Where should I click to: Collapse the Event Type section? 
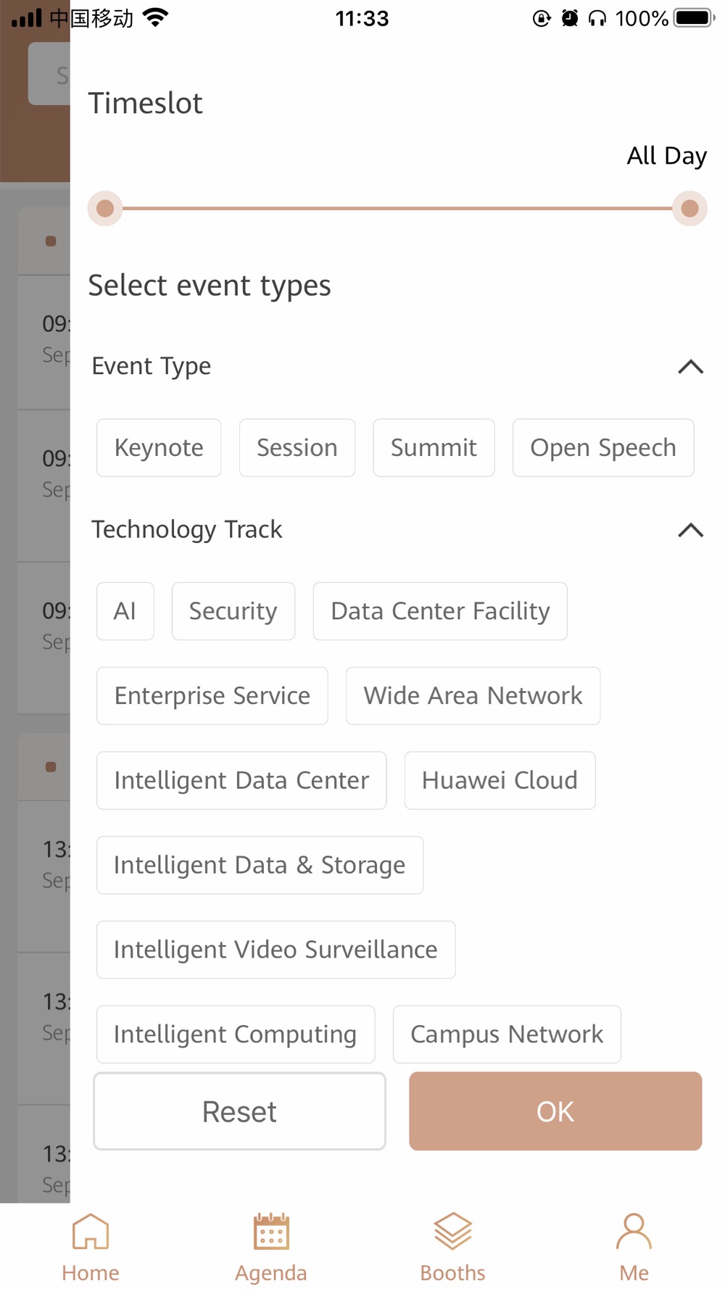[690, 367]
